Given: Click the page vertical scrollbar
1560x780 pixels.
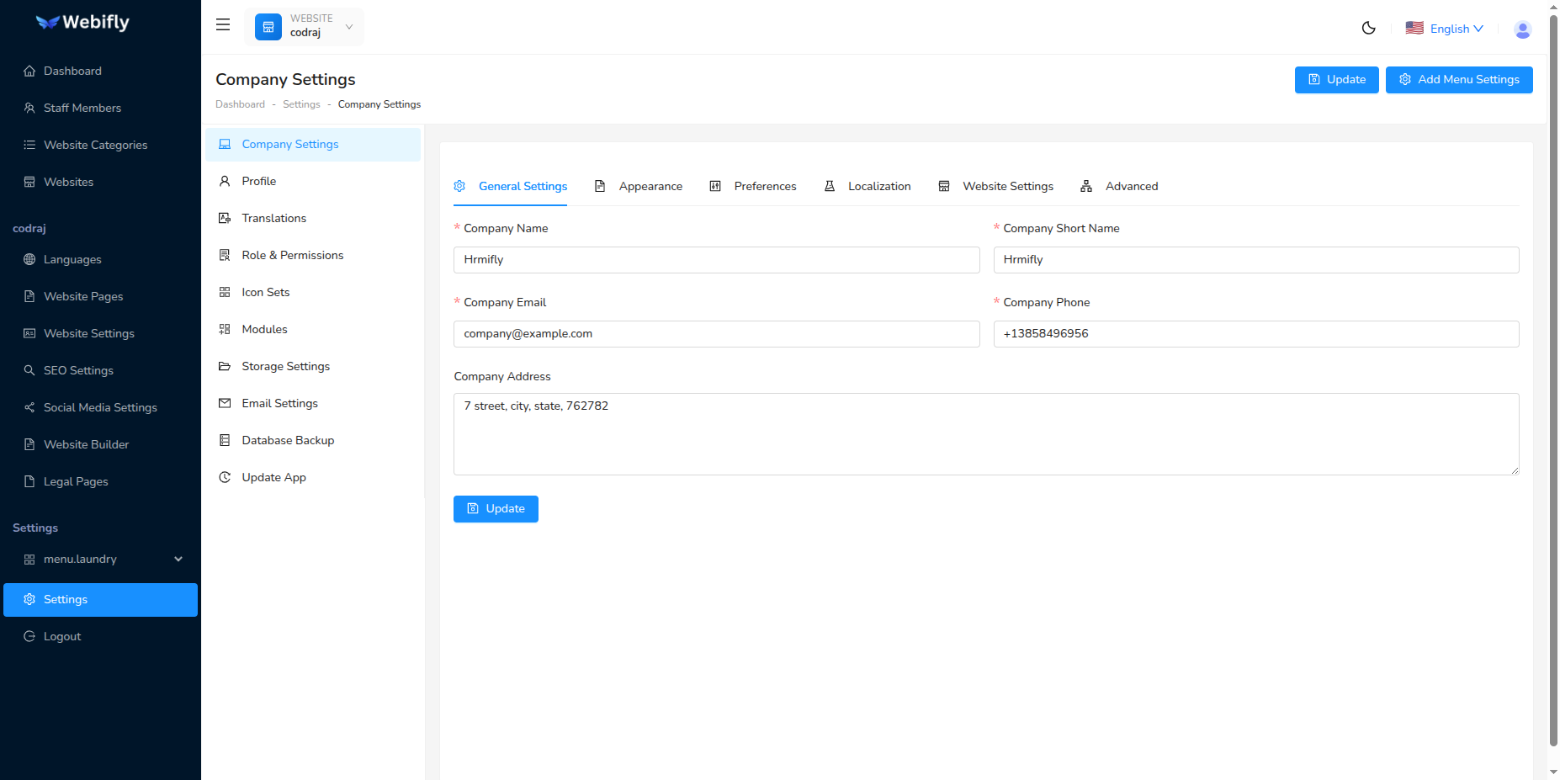Looking at the screenshot, I should [1553, 379].
